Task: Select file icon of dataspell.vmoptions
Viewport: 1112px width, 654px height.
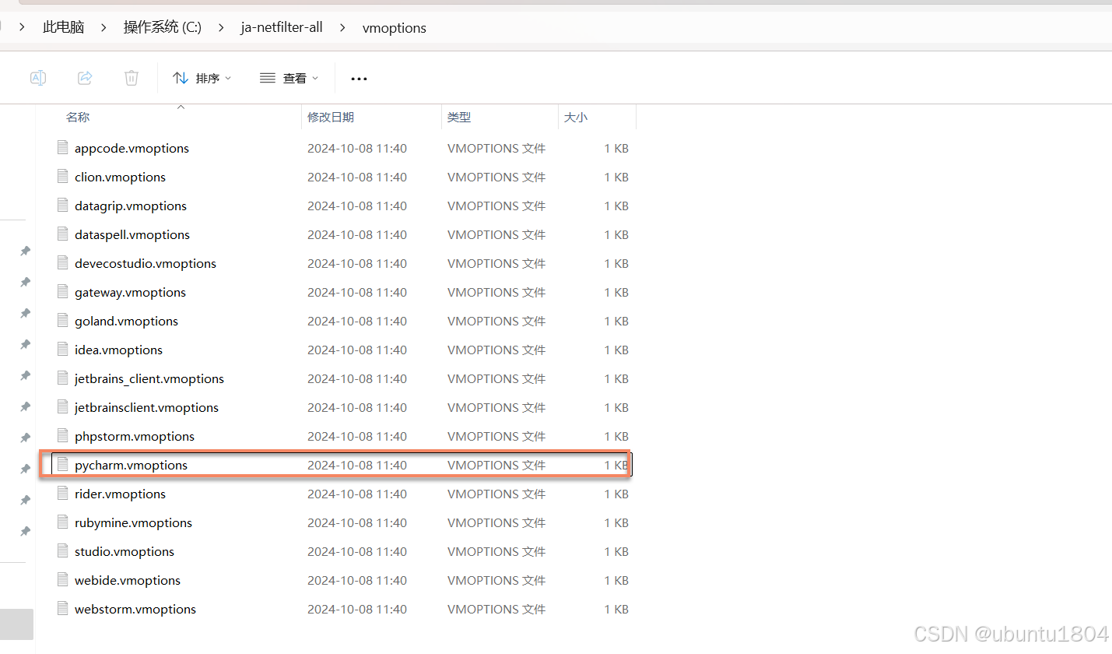Action: 63,234
